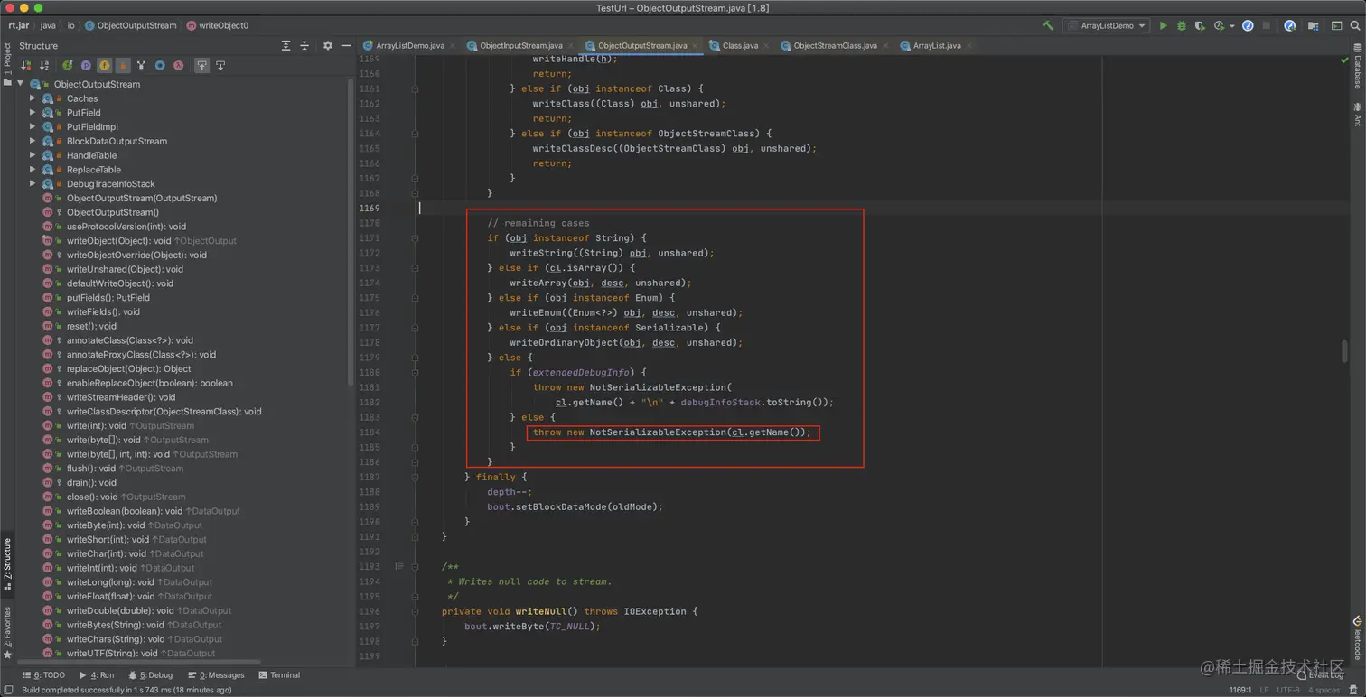Click the Search Everywhere magnifier icon

pyautogui.click(x=1355, y=26)
